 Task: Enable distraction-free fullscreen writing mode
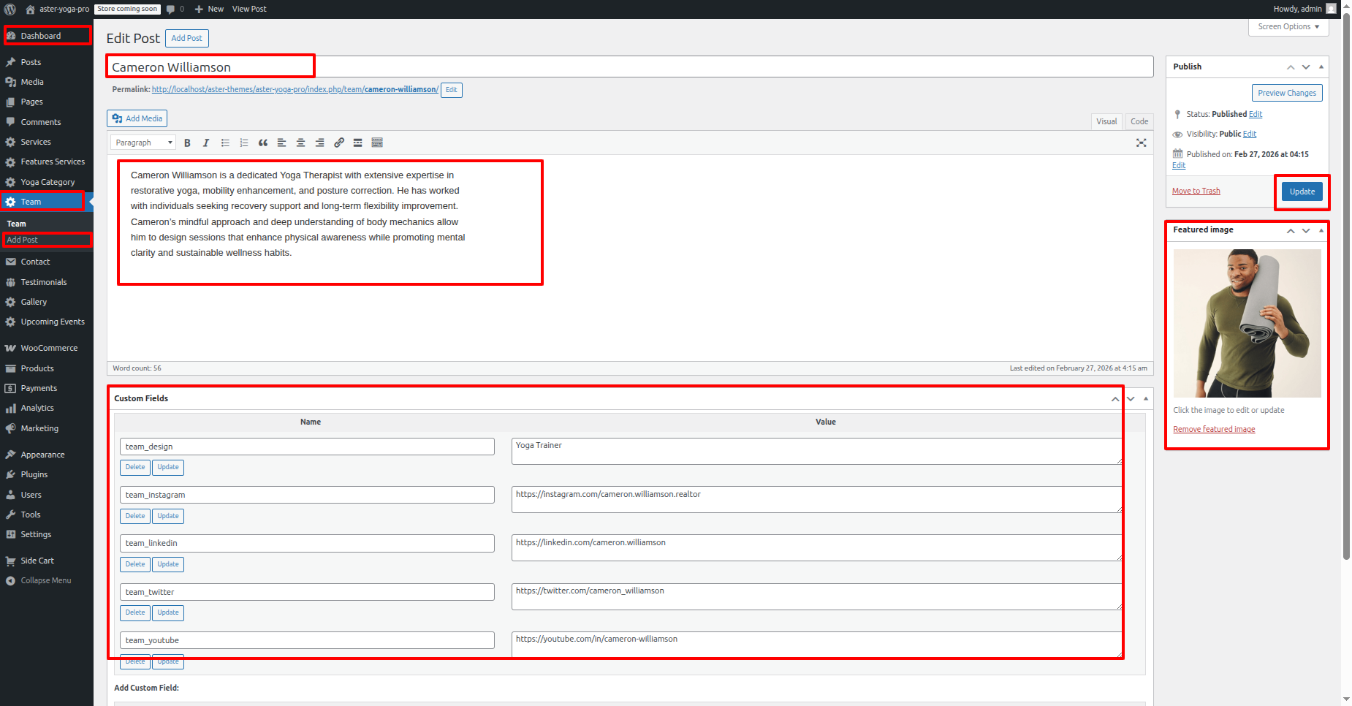coord(1141,143)
